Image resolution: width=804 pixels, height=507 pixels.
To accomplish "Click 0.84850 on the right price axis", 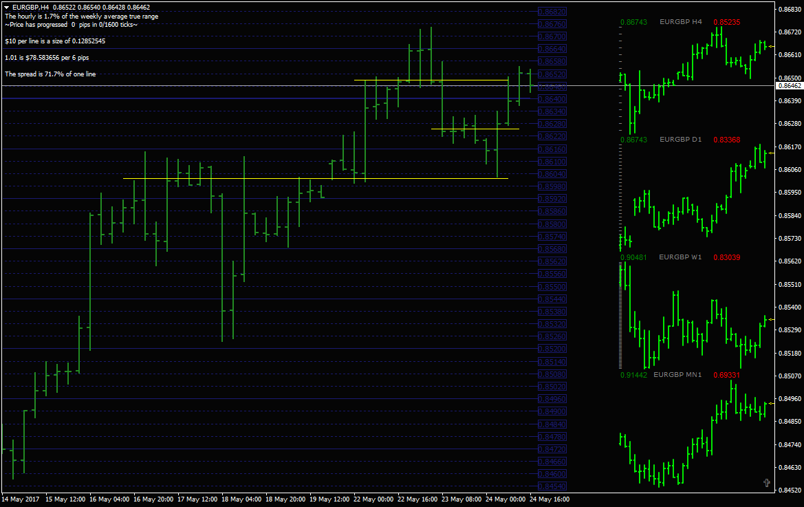I will [x=790, y=422].
